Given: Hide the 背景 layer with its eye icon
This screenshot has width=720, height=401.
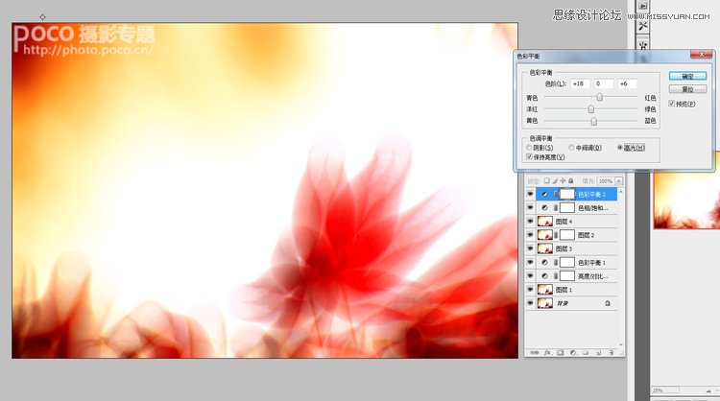Looking at the screenshot, I should pyautogui.click(x=530, y=303).
